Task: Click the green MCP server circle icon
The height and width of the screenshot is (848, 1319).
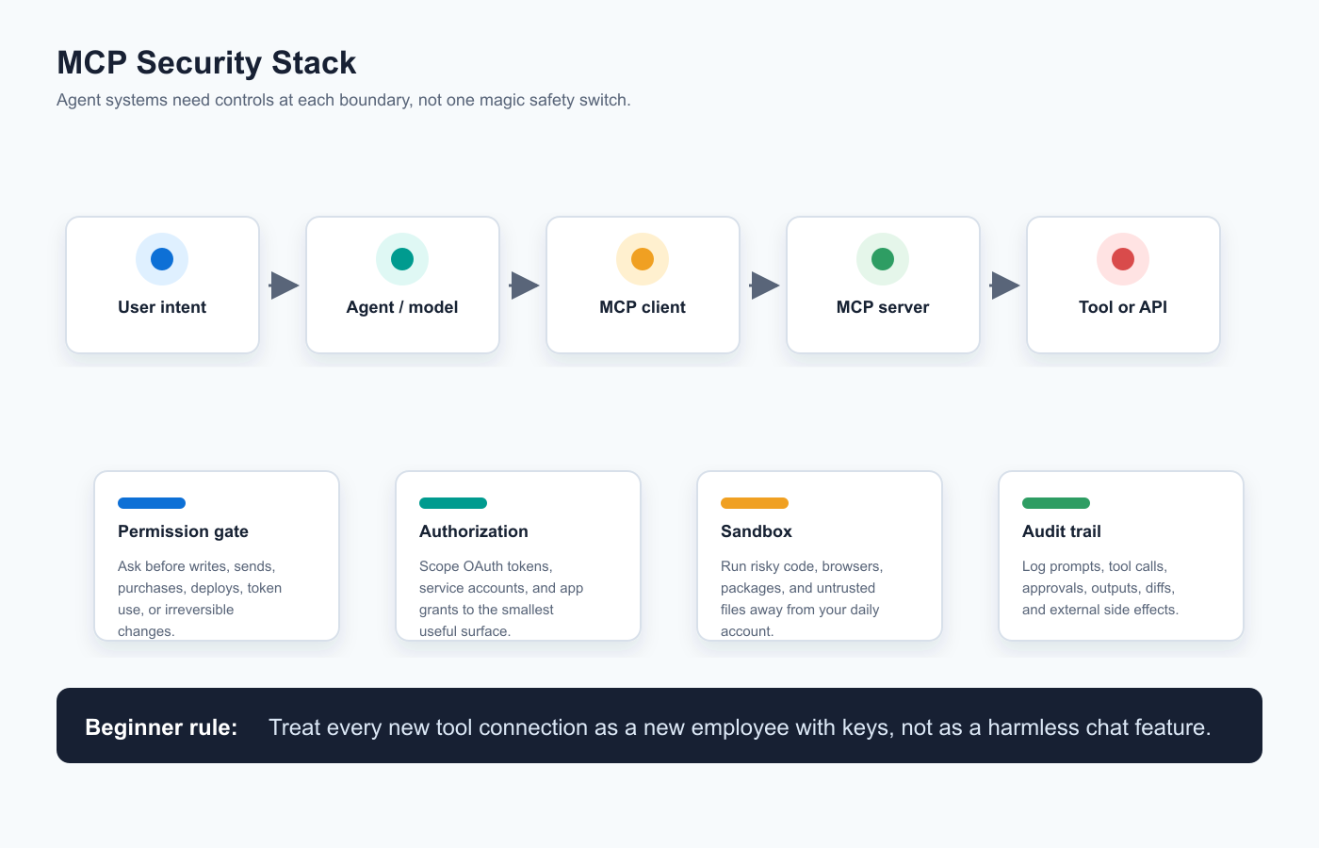Action: 883,259
